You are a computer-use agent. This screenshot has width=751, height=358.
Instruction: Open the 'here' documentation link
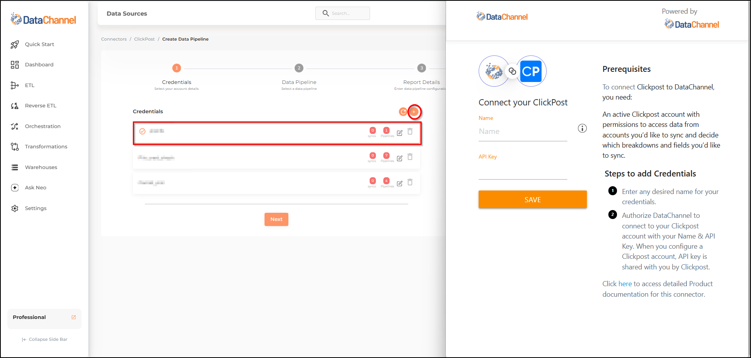click(x=625, y=284)
